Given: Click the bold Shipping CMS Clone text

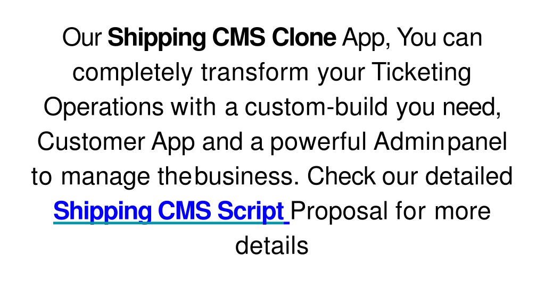Looking at the screenshot, I should pos(222,38).
